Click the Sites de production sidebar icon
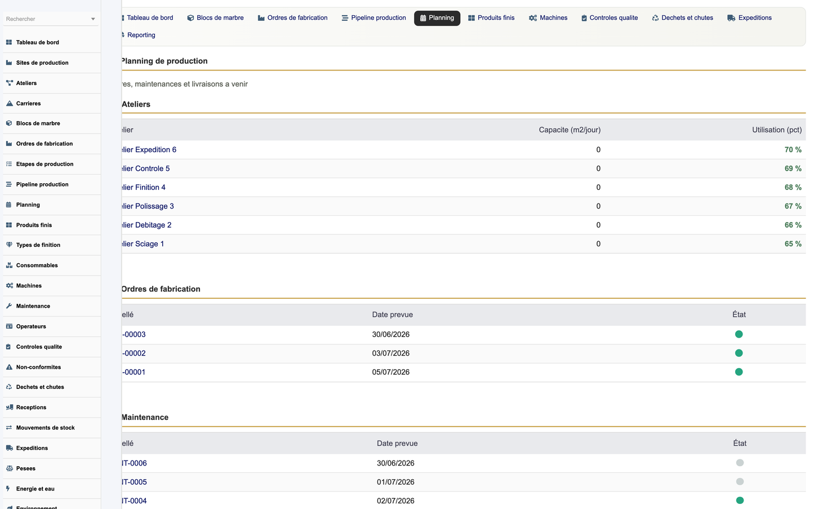Screen dimensions: 814x509 9,63
